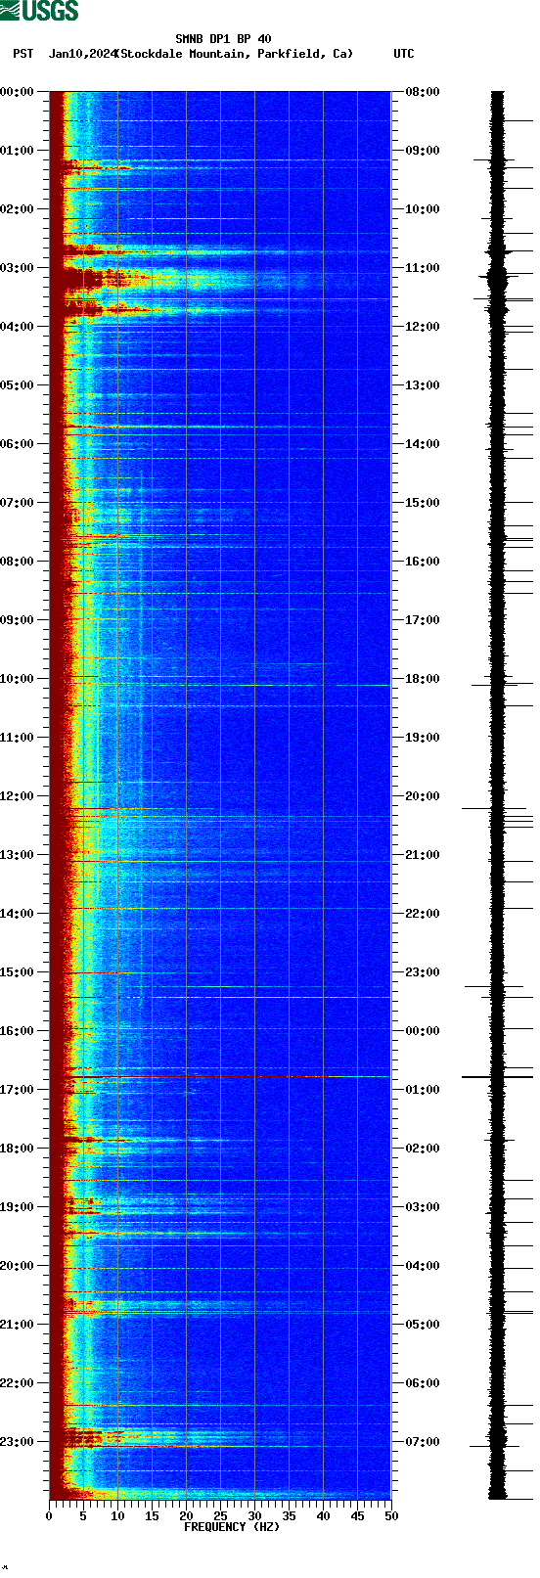Screen dimensions: 540x1578
Task: Click the '40' frequency tick label
Action: tap(323, 1516)
